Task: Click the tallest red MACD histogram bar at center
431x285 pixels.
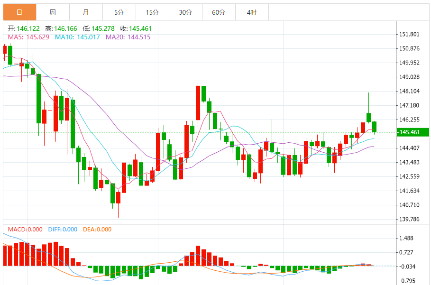Action: point(198,256)
